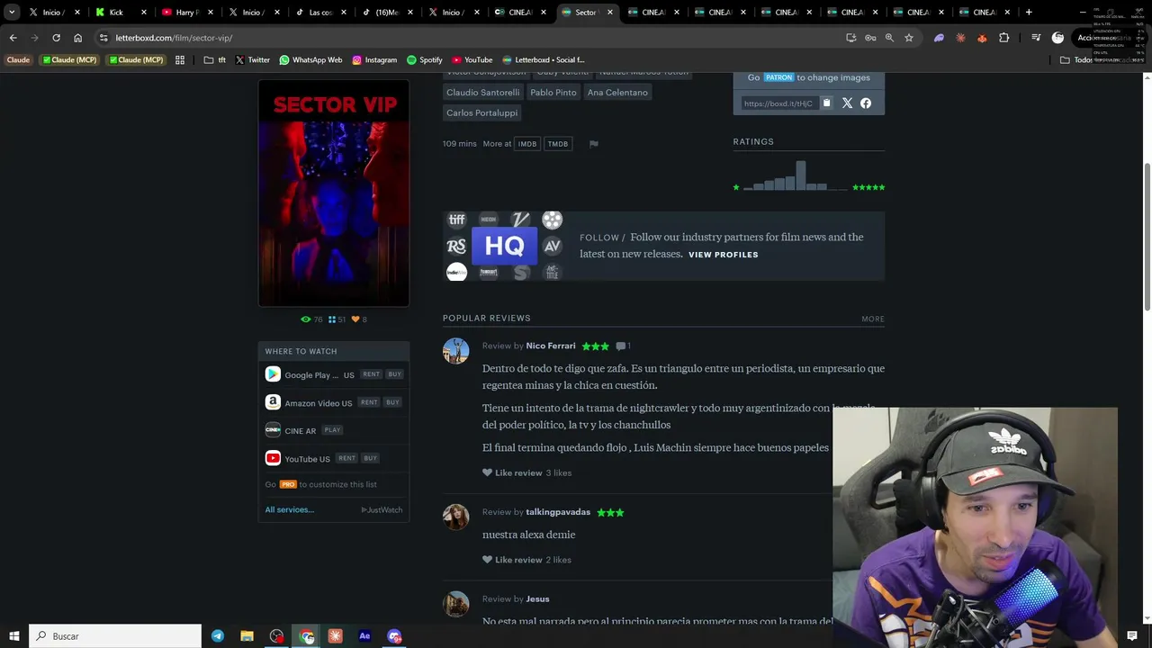Viewport: 1152px width, 648px height.
Task: Open cast member Carlos Portaluppi
Action: click(482, 113)
